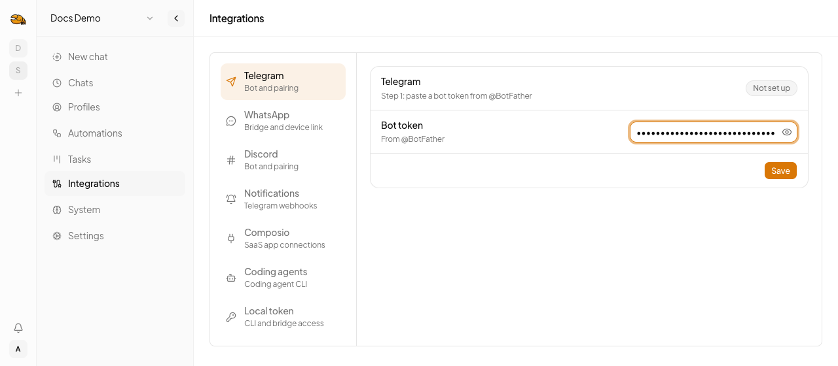Select the workspace avatar labeled D
This screenshot has height=366, width=838.
pos(18,48)
